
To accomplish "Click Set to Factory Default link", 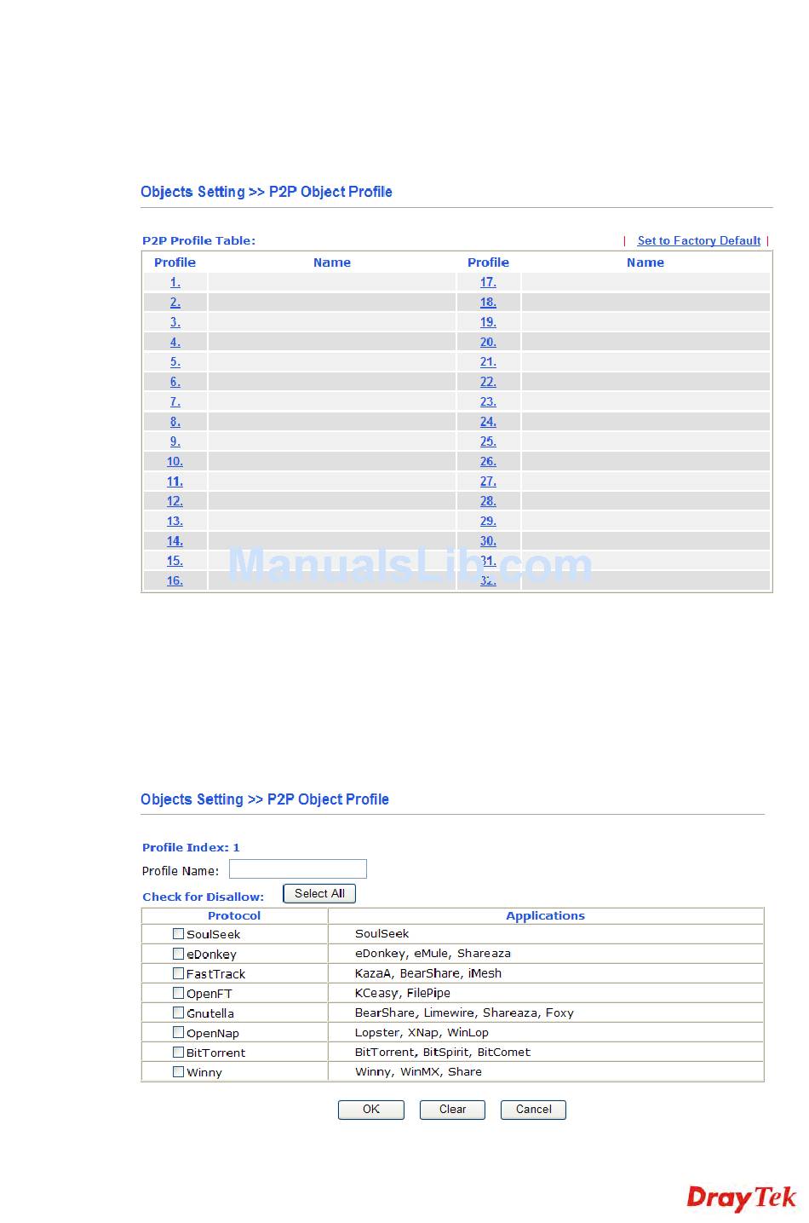I will tap(698, 240).
